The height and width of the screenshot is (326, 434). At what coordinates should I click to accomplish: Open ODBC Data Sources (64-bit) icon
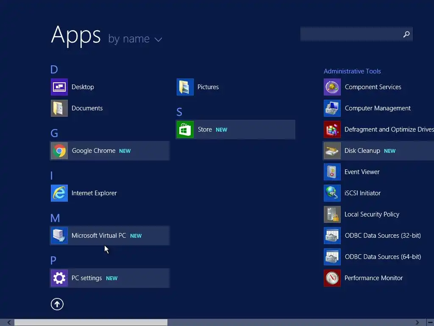(332, 257)
